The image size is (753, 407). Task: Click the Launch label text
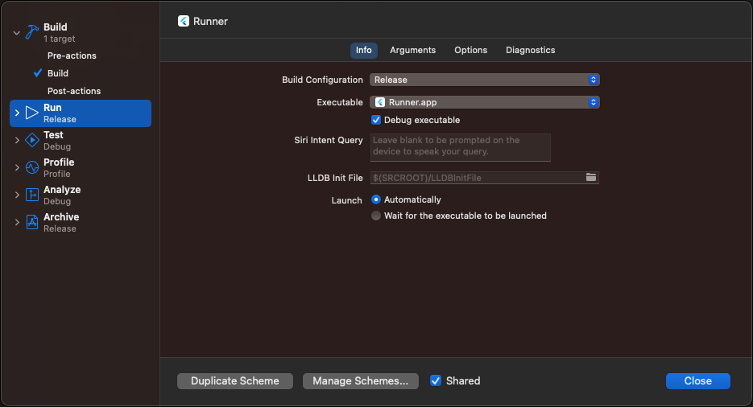(x=346, y=200)
